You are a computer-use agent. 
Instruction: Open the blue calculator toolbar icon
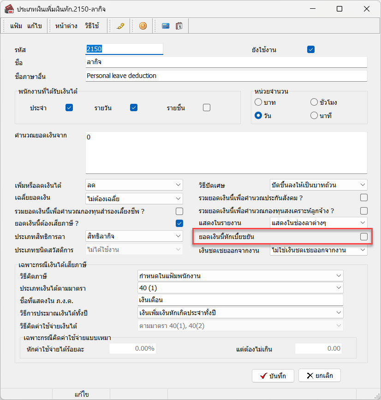(x=165, y=26)
